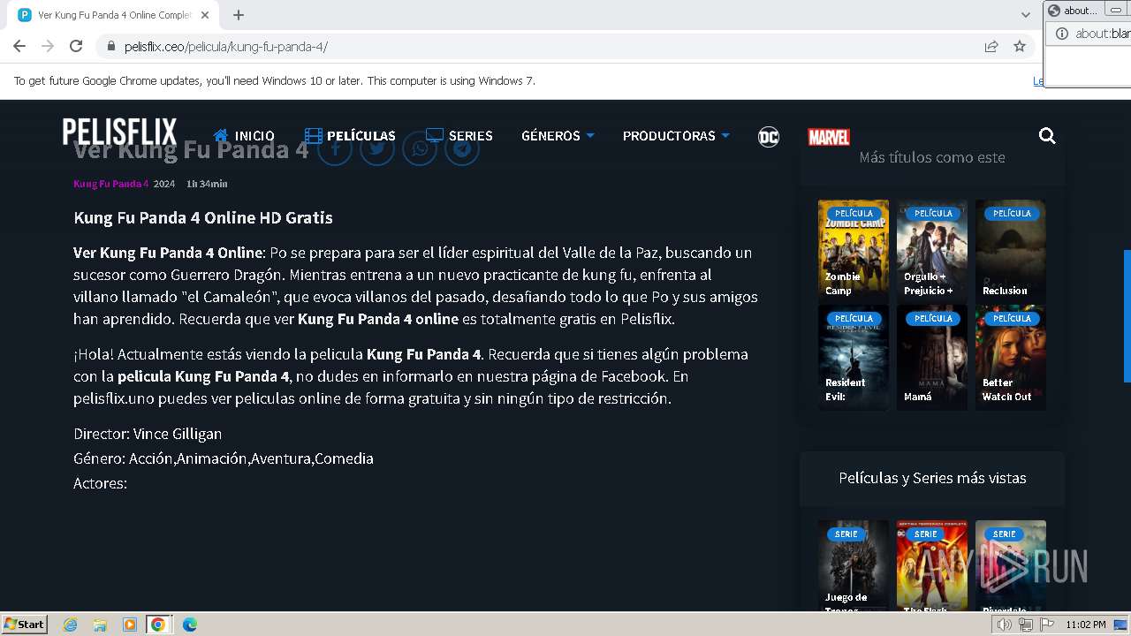Bookmark this page with the star icon
1131x636 pixels.
(1020, 46)
